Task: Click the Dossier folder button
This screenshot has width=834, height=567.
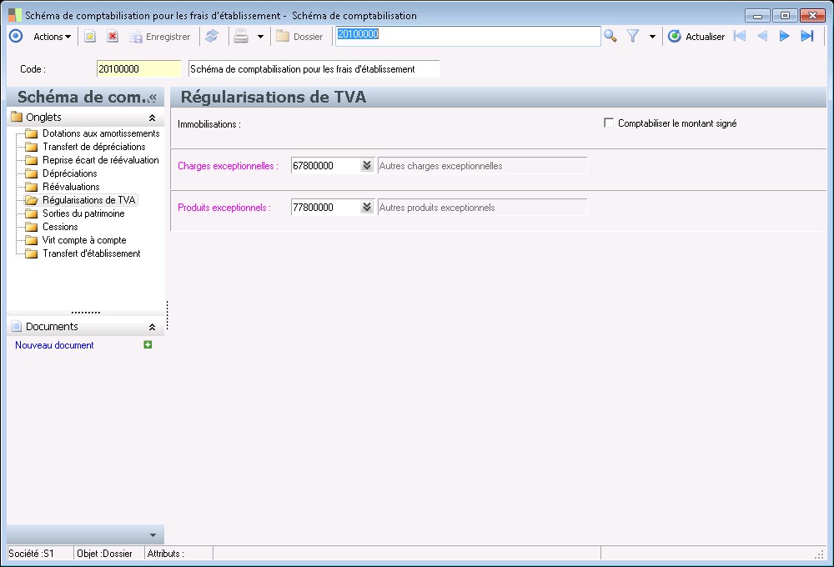Action: point(299,37)
